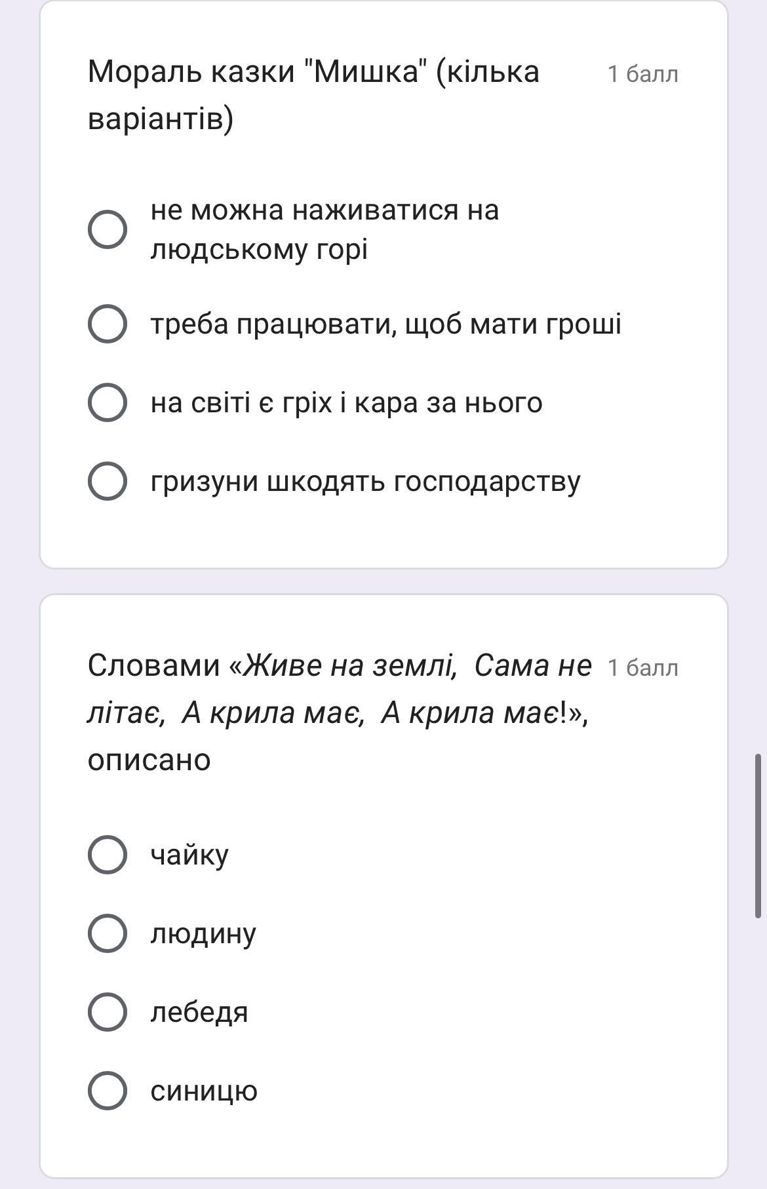
Task: Tap the word "синицю" option label
Action: pos(204,1091)
